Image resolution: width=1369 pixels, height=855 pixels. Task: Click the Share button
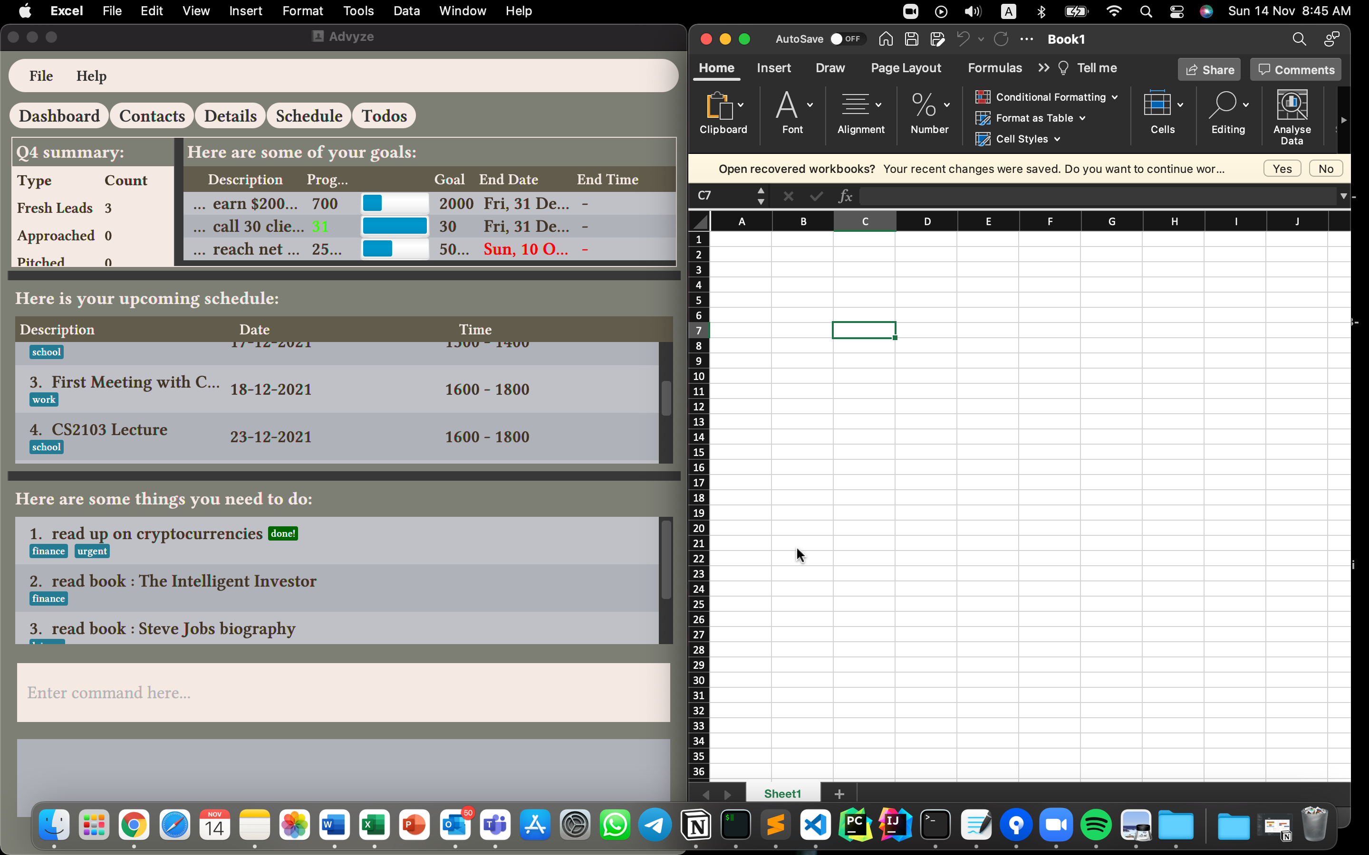click(x=1209, y=69)
